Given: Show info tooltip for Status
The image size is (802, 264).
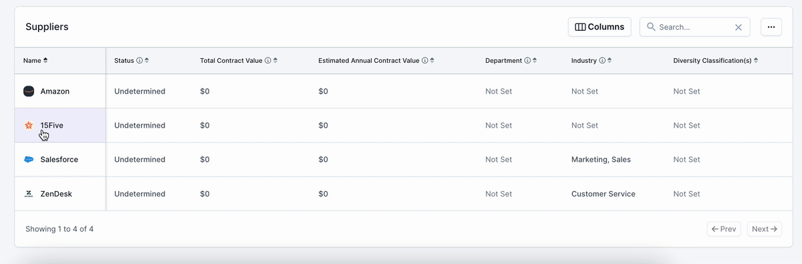Looking at the screenshot, I should coord(139,60).
